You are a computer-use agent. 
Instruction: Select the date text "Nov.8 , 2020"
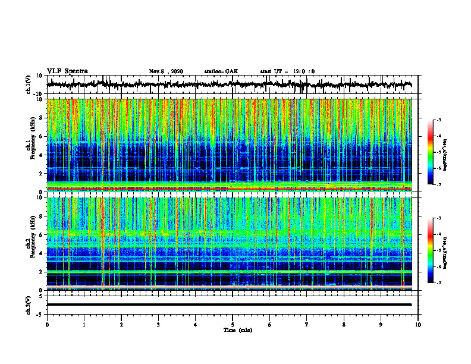click(166, 71)
